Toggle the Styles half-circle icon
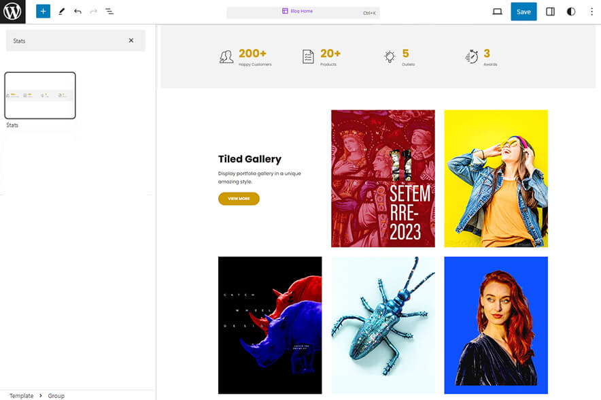Screen dimensions: 601x400 pyautogui.click(x=570, y=12)
